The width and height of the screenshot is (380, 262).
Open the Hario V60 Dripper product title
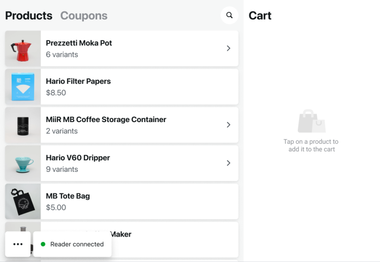click(x=78, y=158)
